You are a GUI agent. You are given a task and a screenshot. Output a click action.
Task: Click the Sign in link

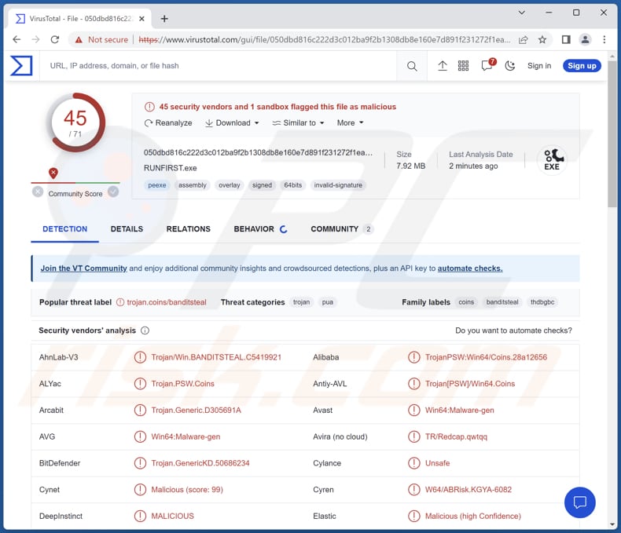[x=539, y=66]
